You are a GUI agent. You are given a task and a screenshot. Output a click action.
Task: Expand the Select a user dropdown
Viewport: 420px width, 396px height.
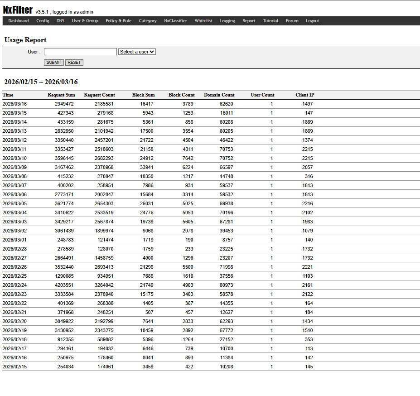point(137,52)
